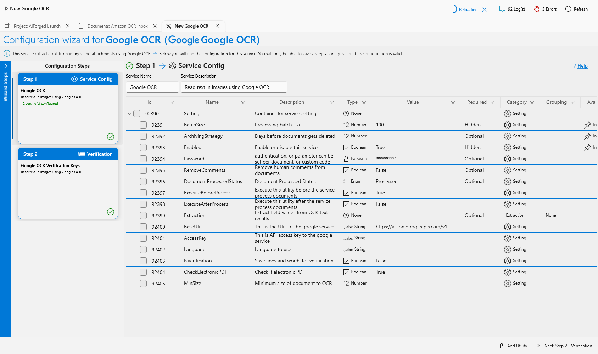Screen dimensions: 598x354
Task: Click the pin icon on the BatchSize row
Action: 587,125
